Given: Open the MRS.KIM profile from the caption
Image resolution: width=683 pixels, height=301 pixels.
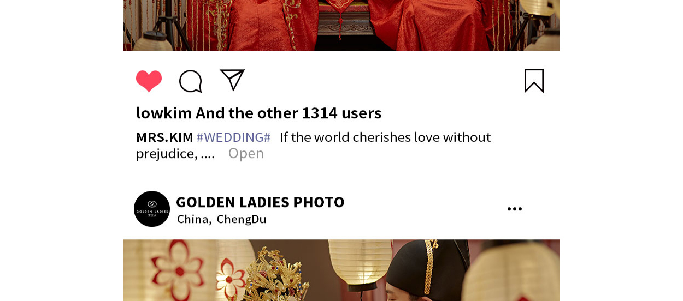Looking at the screenshot, I should tap(164, 137).
